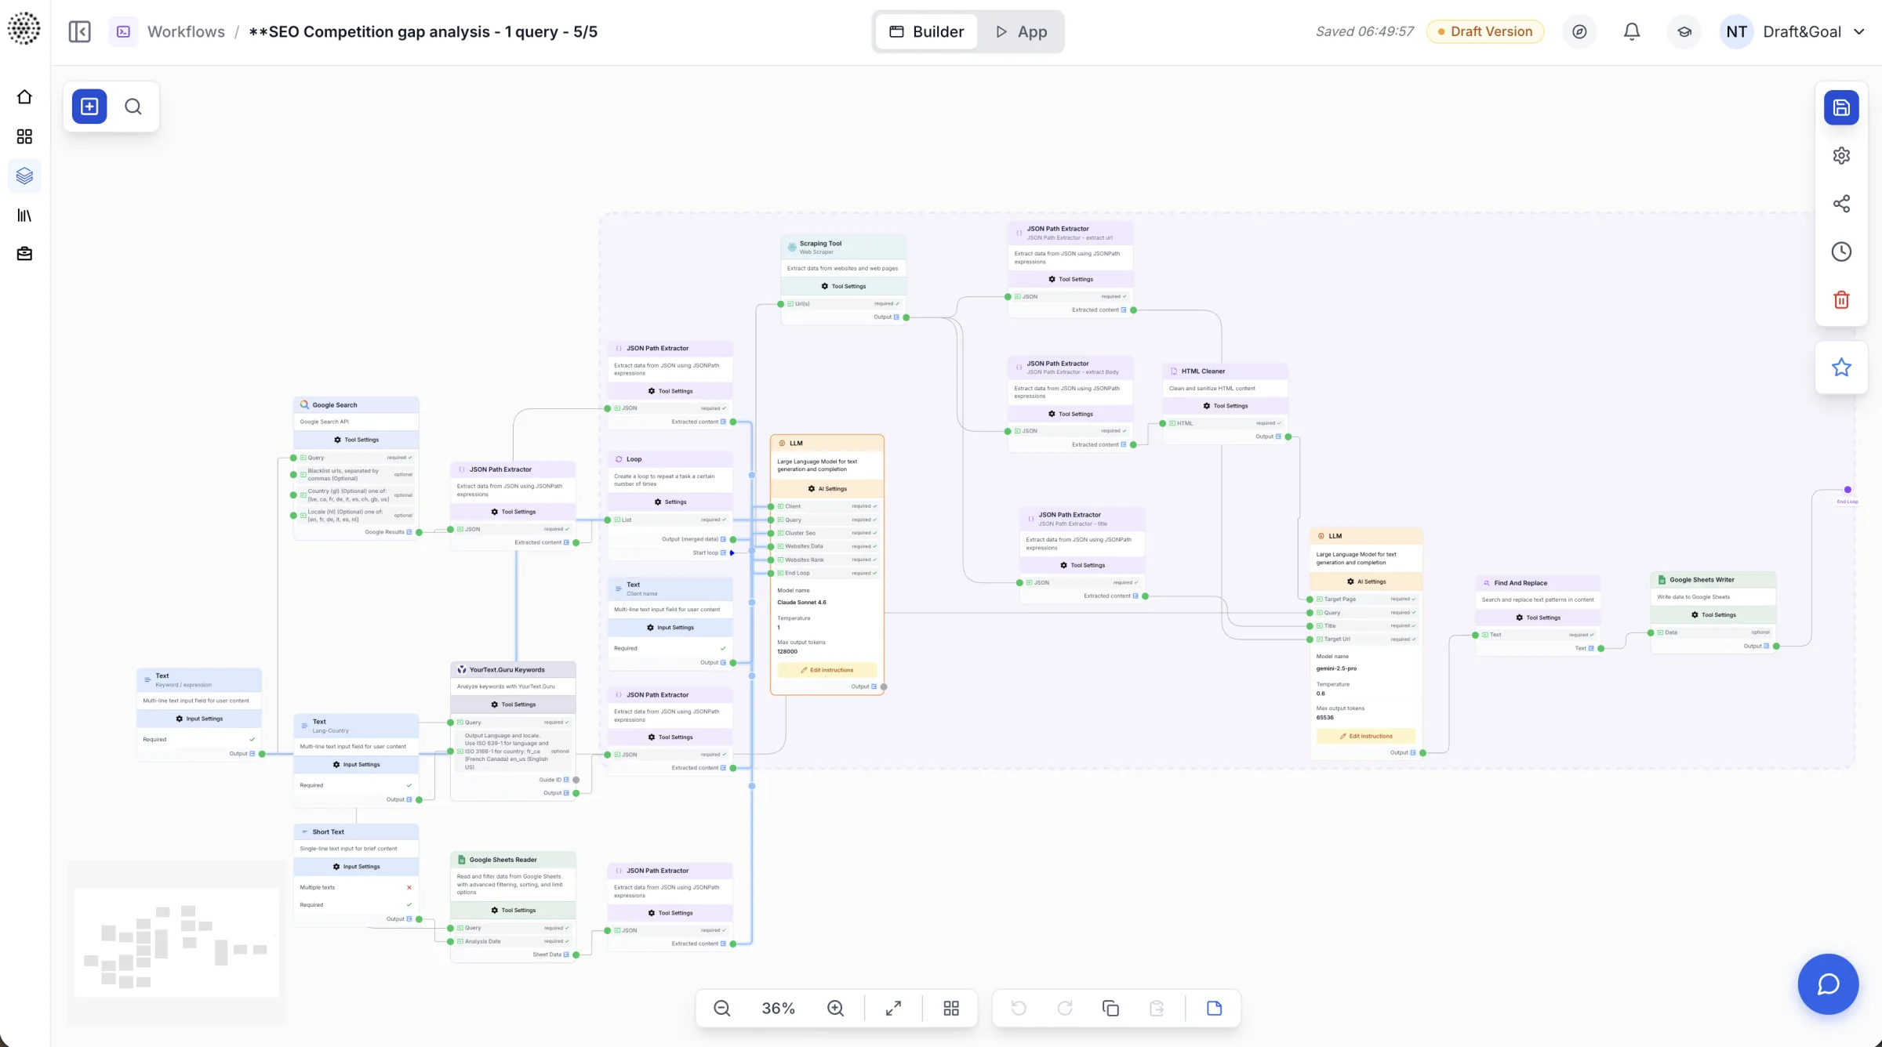Open Tool Settings on HTML Cleaner node
Viewport: 1882px width, 1047px height.
(x=1225, y=406)
